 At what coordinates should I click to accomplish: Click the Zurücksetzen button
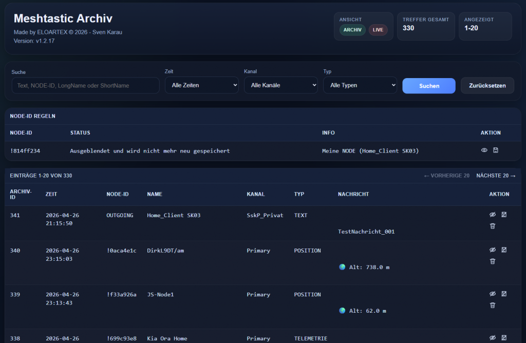[x=487, y=86]
